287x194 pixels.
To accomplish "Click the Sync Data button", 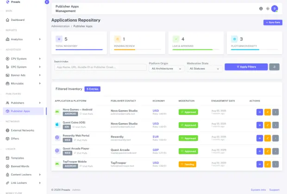I will point(273,22).
